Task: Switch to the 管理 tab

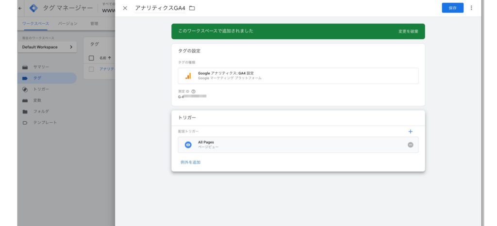Action: [94, 24]
